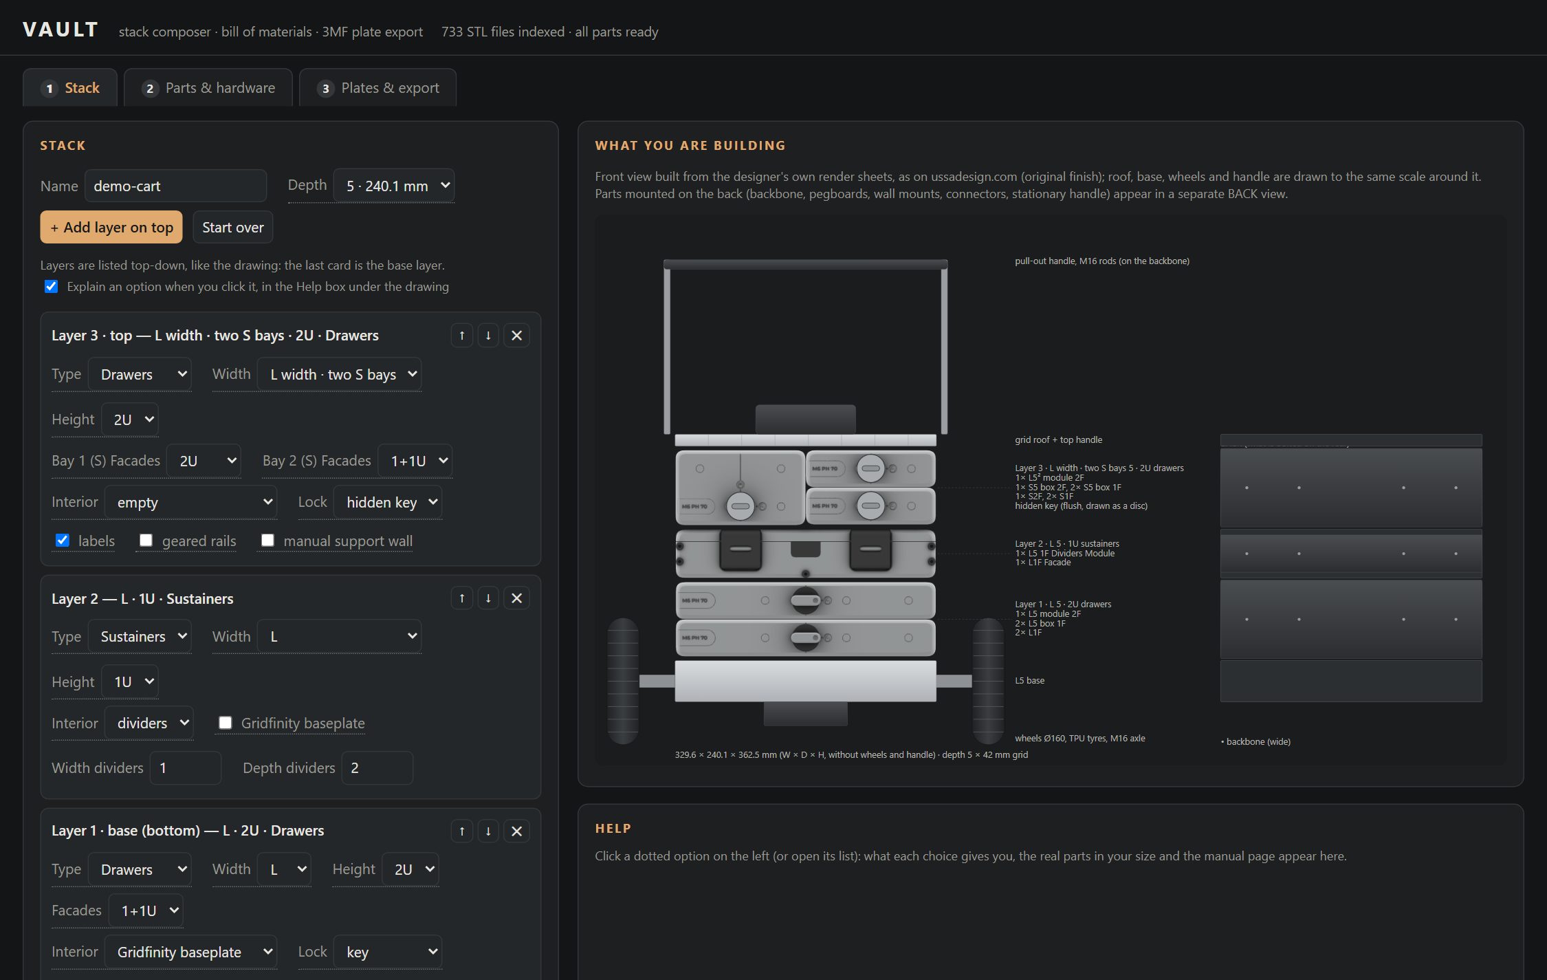Click the Depth dividers input field
Image resolution: width=1547 pixels, height=980 pixels.
[x=377, y=767]
